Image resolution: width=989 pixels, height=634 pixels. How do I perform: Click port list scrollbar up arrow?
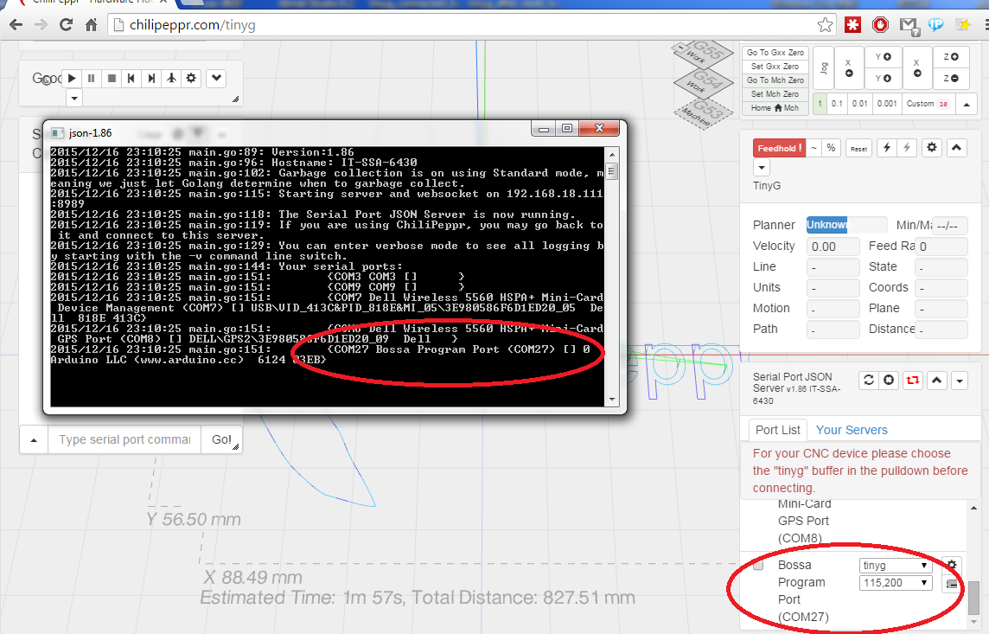[x=973, y=507]
